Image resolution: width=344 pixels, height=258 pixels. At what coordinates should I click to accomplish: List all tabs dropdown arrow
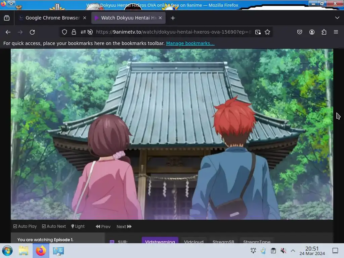[x=337, y=18]
